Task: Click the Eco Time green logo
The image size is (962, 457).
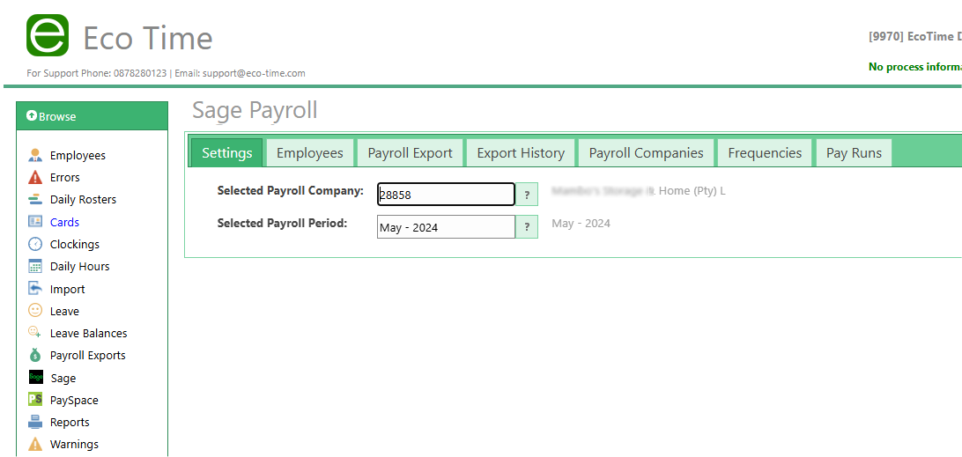Action: coord(48,35)
